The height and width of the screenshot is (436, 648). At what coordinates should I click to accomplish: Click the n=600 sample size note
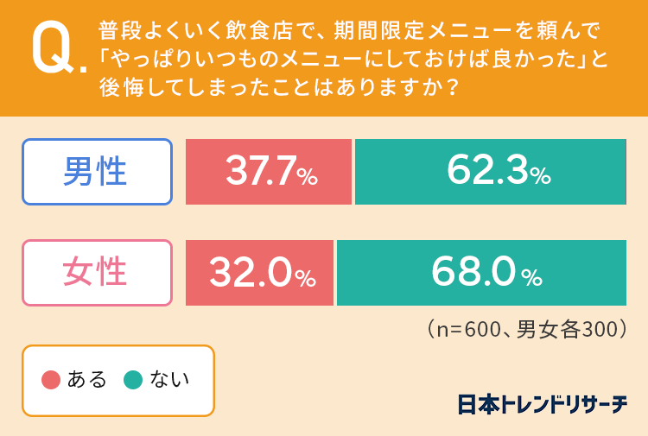pyautogui.click(x=527, y=329)
